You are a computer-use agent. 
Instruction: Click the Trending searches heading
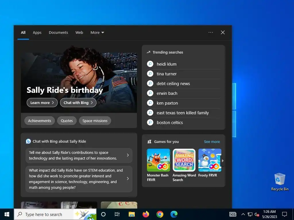168,52
